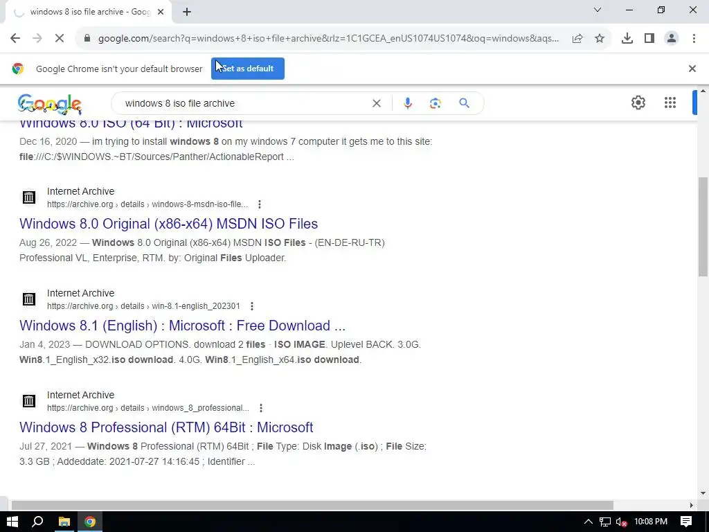
Task: View site information lock icon
Action: tap(87, 39)
